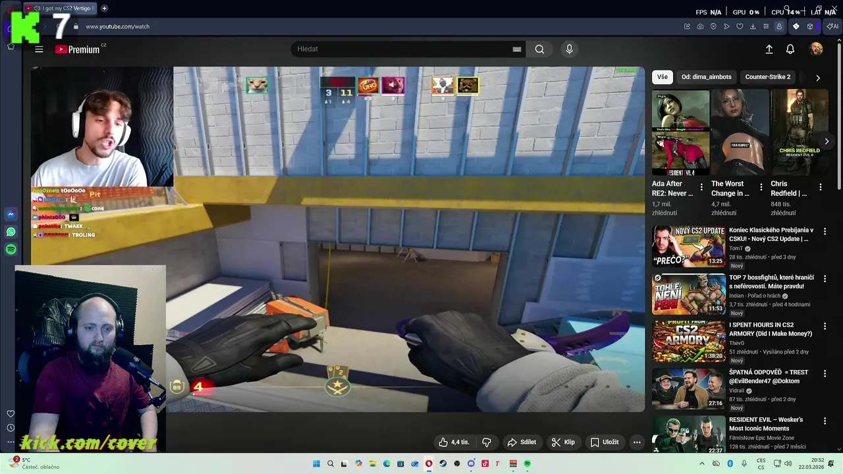Viewport: 843px width, 474px height.
Task: Open options menu for Chris Redfield short
Action: click(x=821, y=187)
